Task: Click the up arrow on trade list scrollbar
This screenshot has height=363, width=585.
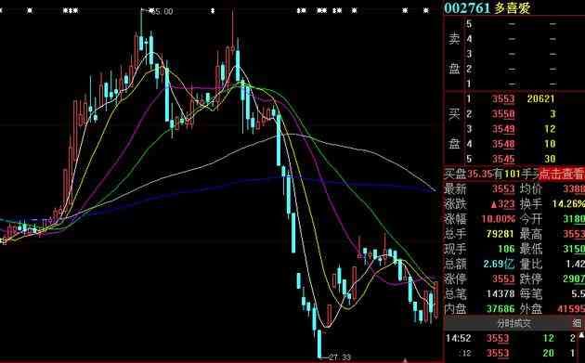Action: tap(581, 336)
